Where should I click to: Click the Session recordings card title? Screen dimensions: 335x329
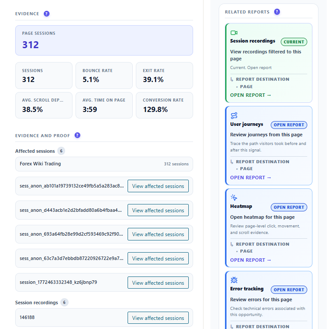tap(253, 41)
